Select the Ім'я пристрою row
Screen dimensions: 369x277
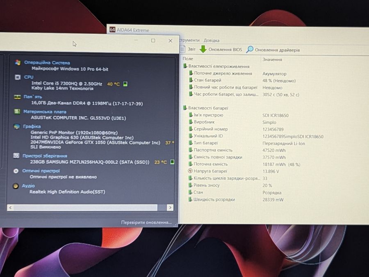(238, 115)
